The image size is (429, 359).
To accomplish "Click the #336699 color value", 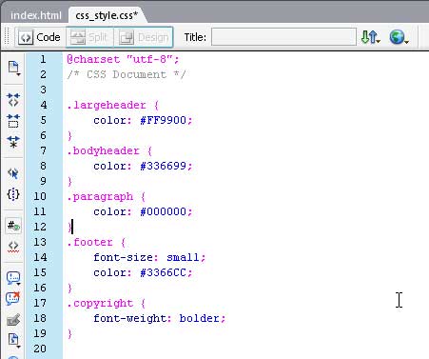I will (x=163, y=166).
